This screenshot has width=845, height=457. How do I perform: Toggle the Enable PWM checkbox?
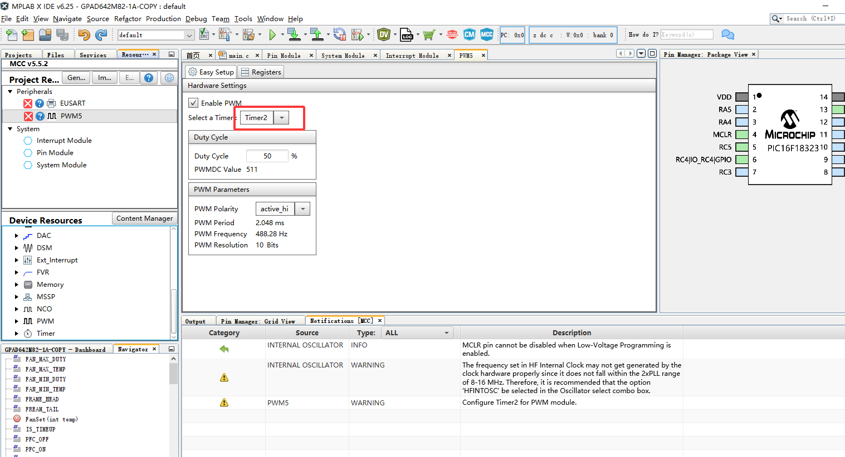[x=193, y=103]
